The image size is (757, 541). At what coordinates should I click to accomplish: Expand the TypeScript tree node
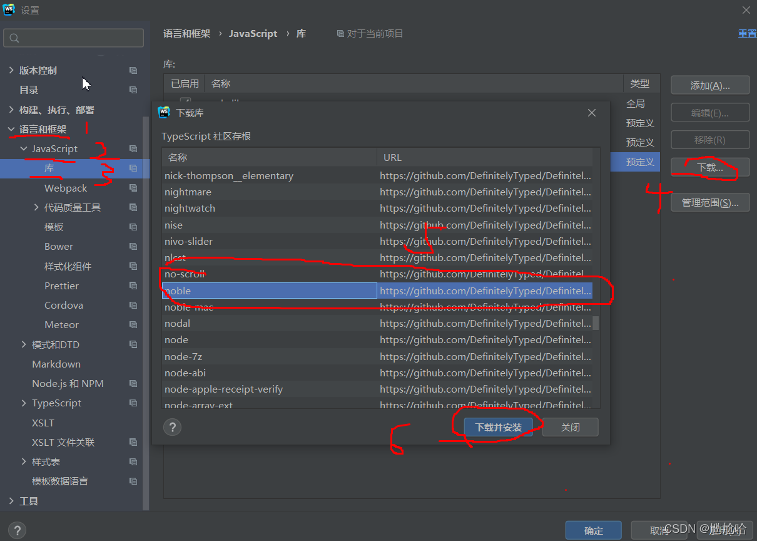(24, 403)
